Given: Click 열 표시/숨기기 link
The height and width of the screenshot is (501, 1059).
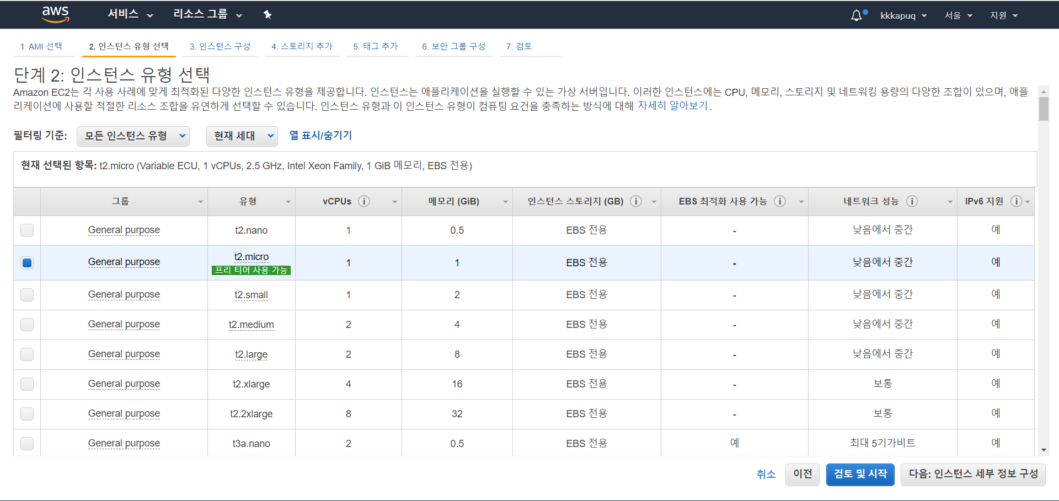Looking at the screenshot, I should coord(320,136).
